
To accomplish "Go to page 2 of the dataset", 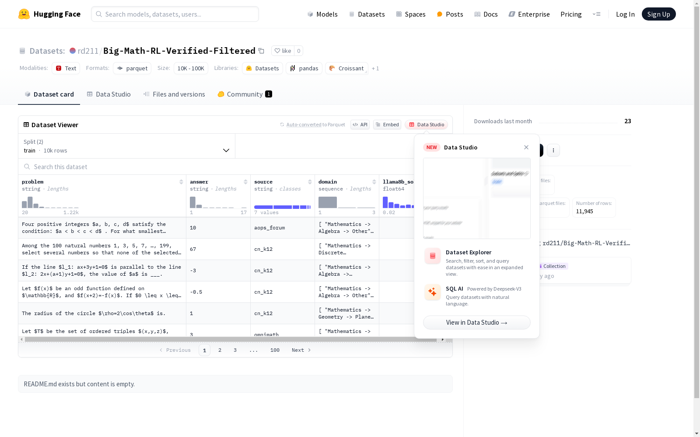I will (x=220, y=350).
